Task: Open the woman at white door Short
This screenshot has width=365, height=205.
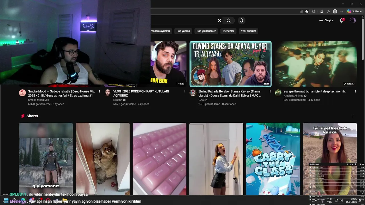Action: 216,159
